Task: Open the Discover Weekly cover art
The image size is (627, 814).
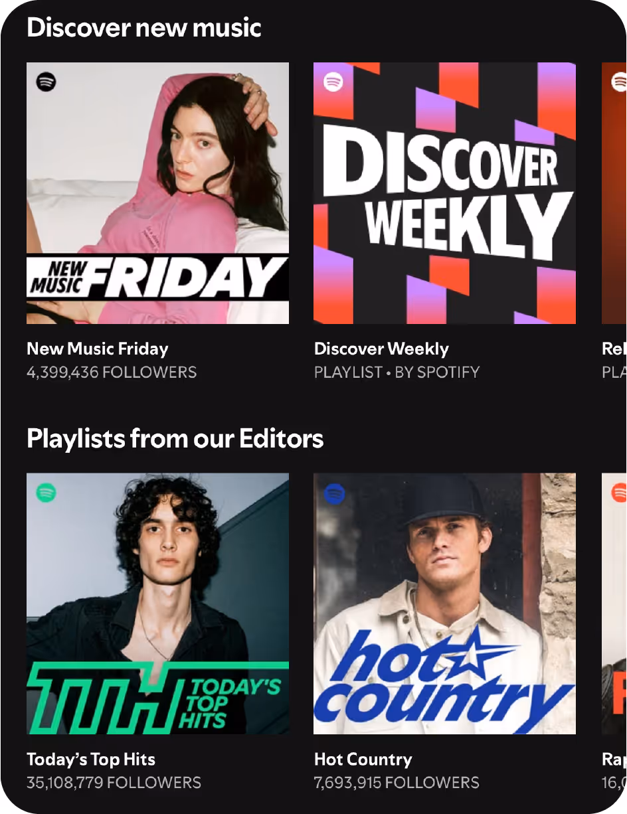Action: point(444,193)
